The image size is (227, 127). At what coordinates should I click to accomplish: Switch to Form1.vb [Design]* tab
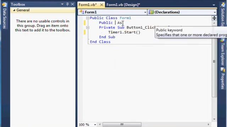tap(123, 5)
